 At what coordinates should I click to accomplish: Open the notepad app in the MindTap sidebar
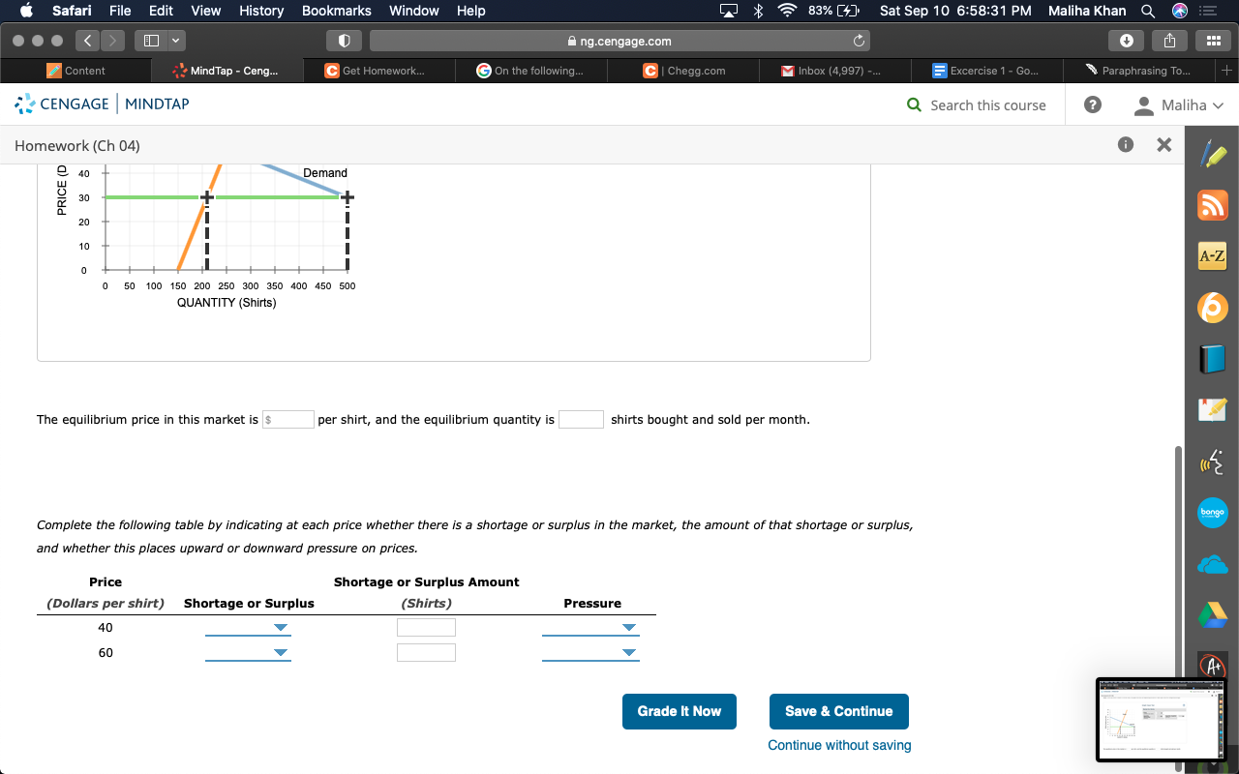pos(1212,409)
